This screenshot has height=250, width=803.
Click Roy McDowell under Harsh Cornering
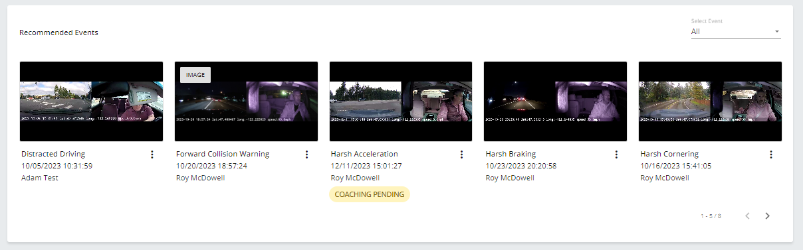665,178
